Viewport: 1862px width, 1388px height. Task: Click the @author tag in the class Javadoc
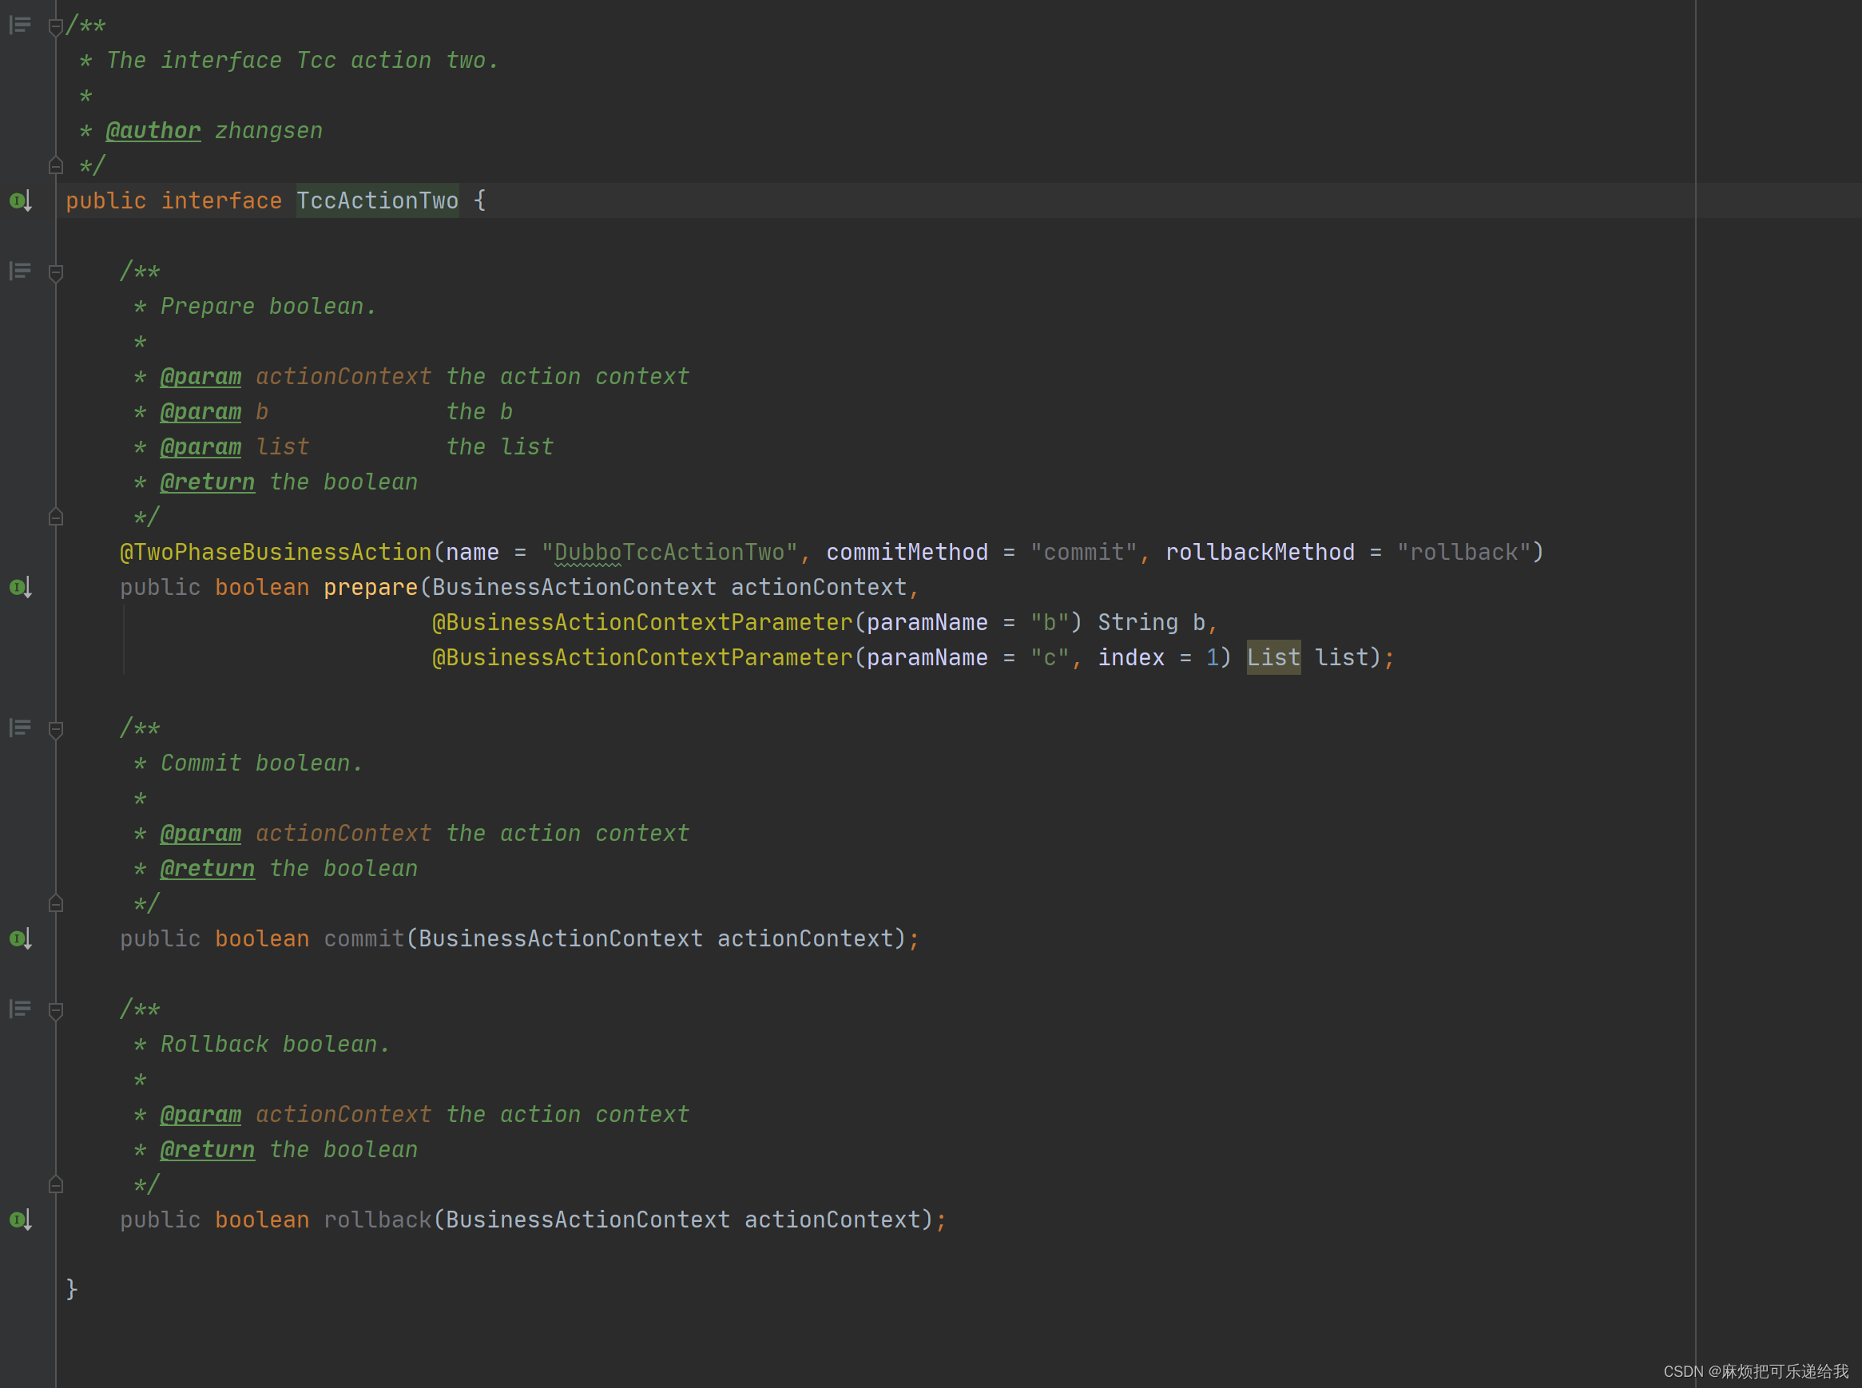pyautogui.click(x=153, y=131)
